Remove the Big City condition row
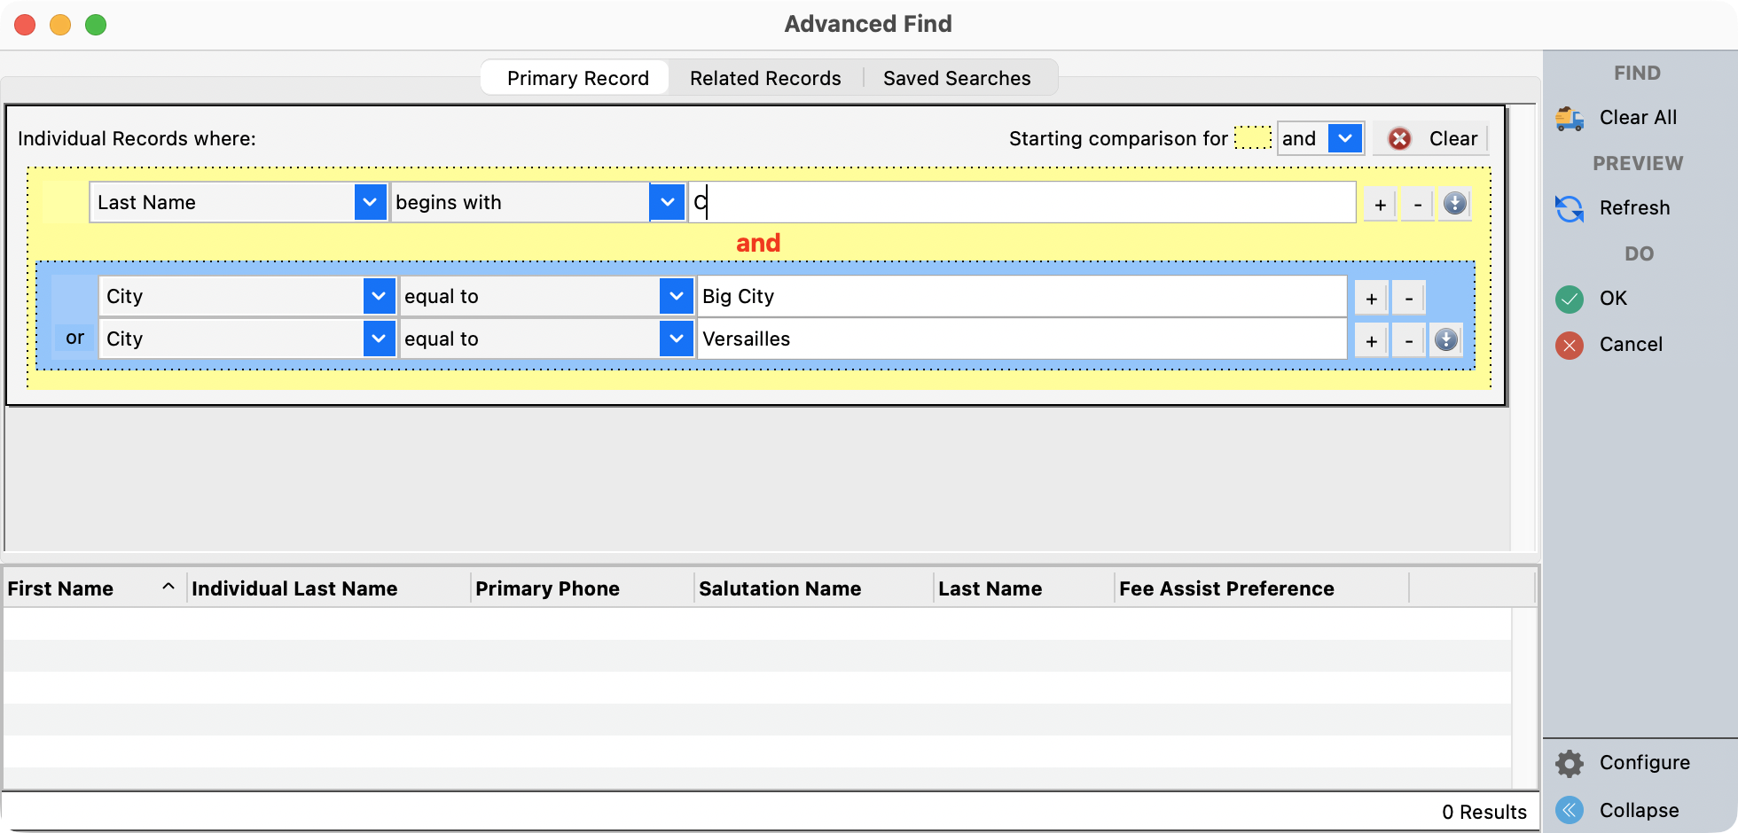Image resolution: width=1738 pixels, height=833 pixels. point(1408,298)
